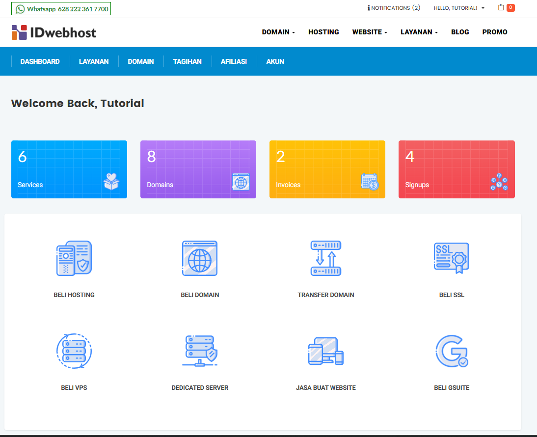Screen dimensions: 537x437
Task: Open the Hello, Tutorial! account dropdown
Action: [459, 8]
